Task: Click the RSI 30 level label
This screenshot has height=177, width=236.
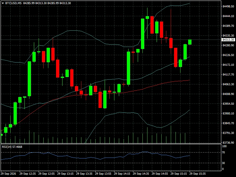Action: tap(224, 163)
